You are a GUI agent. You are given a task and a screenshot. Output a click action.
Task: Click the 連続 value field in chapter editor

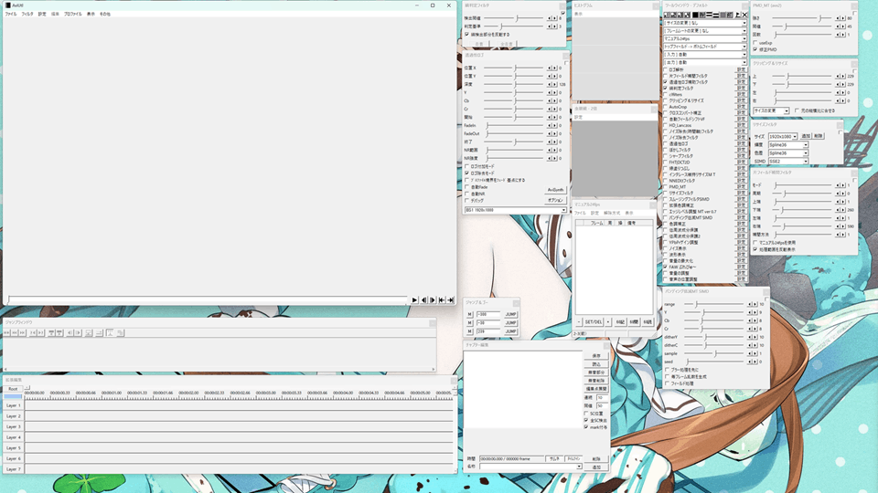(602, 398)
